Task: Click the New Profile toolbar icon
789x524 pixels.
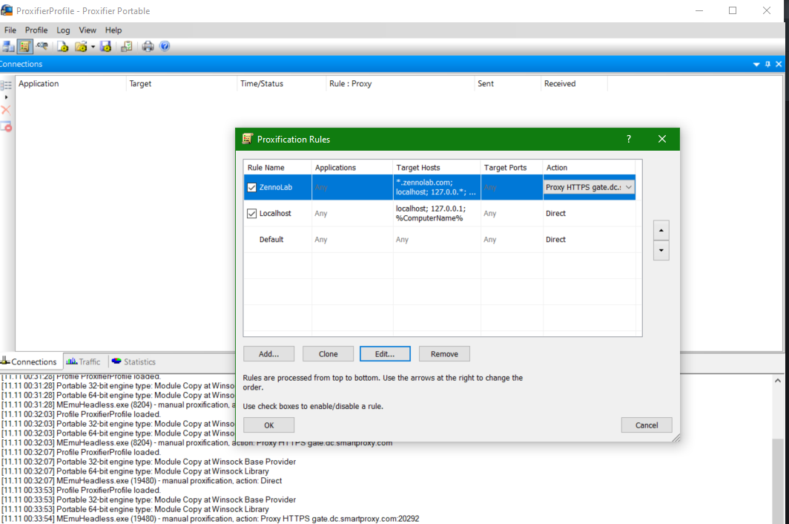Action: (63, 47)
